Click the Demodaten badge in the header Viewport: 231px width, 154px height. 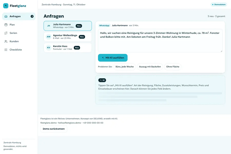coord(219,5)
